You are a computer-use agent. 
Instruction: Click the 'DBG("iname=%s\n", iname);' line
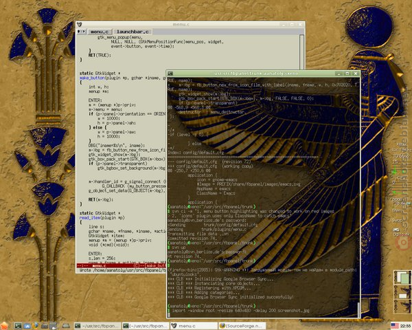tap(117, 145)
